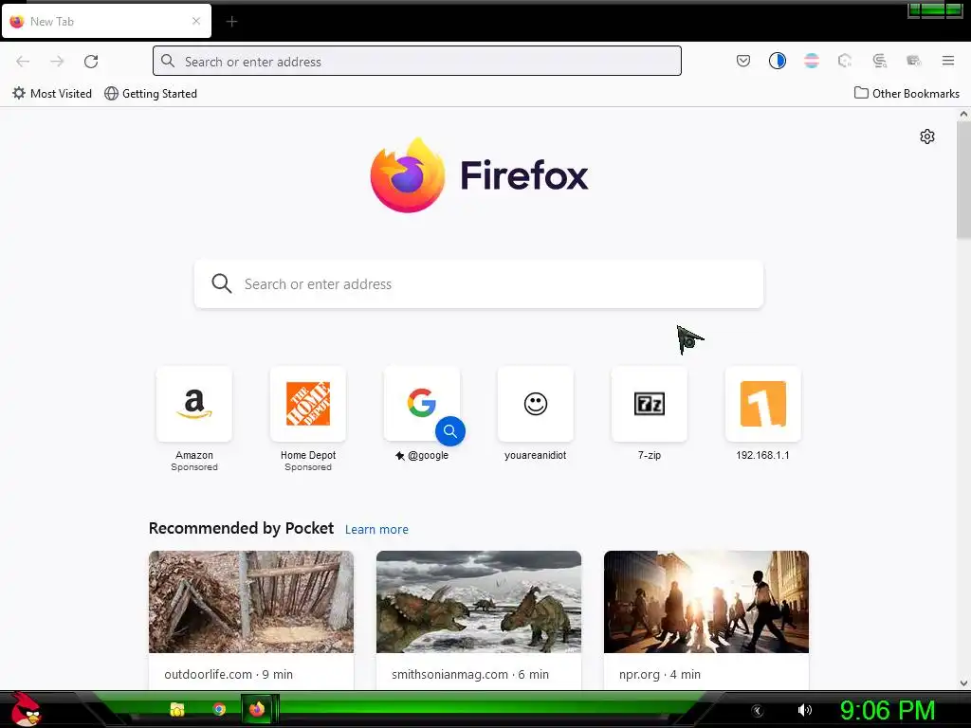The height and width of the screenshot is (728, 971).
Task: Click the npr.org · 4 min label
Action: [660, 674]
